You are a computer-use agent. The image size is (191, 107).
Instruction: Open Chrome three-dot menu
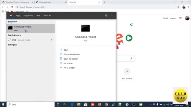188,7
